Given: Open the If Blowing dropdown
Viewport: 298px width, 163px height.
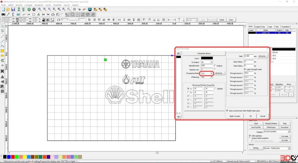Looking at the screenshot, I should coord(212,77).
